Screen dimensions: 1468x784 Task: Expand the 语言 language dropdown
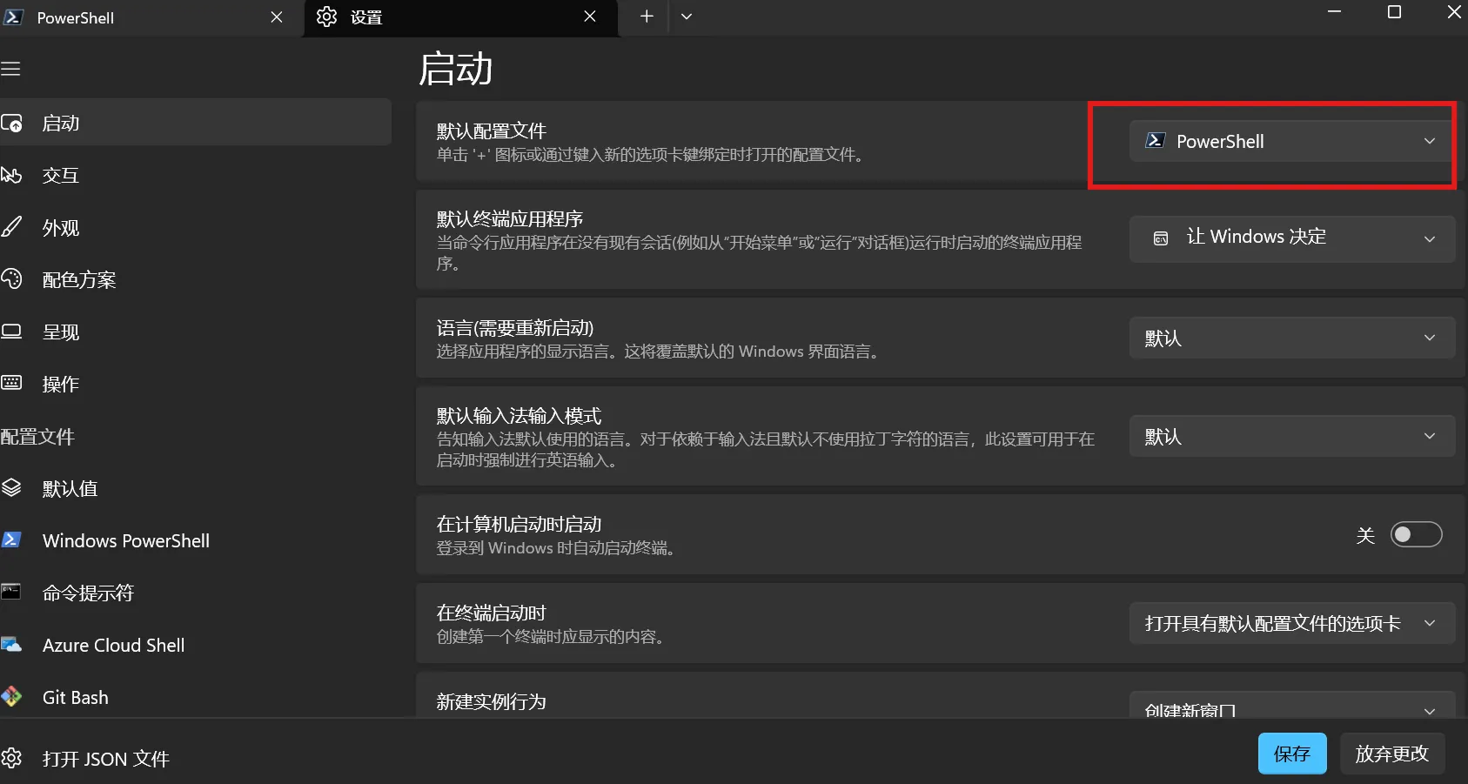click(1291, 338)
